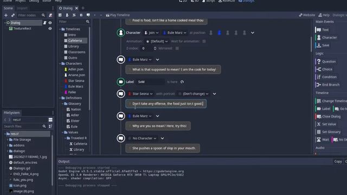This screenshot has height=195, width=347.
Task: Toggle FileSystem split view mode icon
Action: pyautogui.click(x=50, y=120)
